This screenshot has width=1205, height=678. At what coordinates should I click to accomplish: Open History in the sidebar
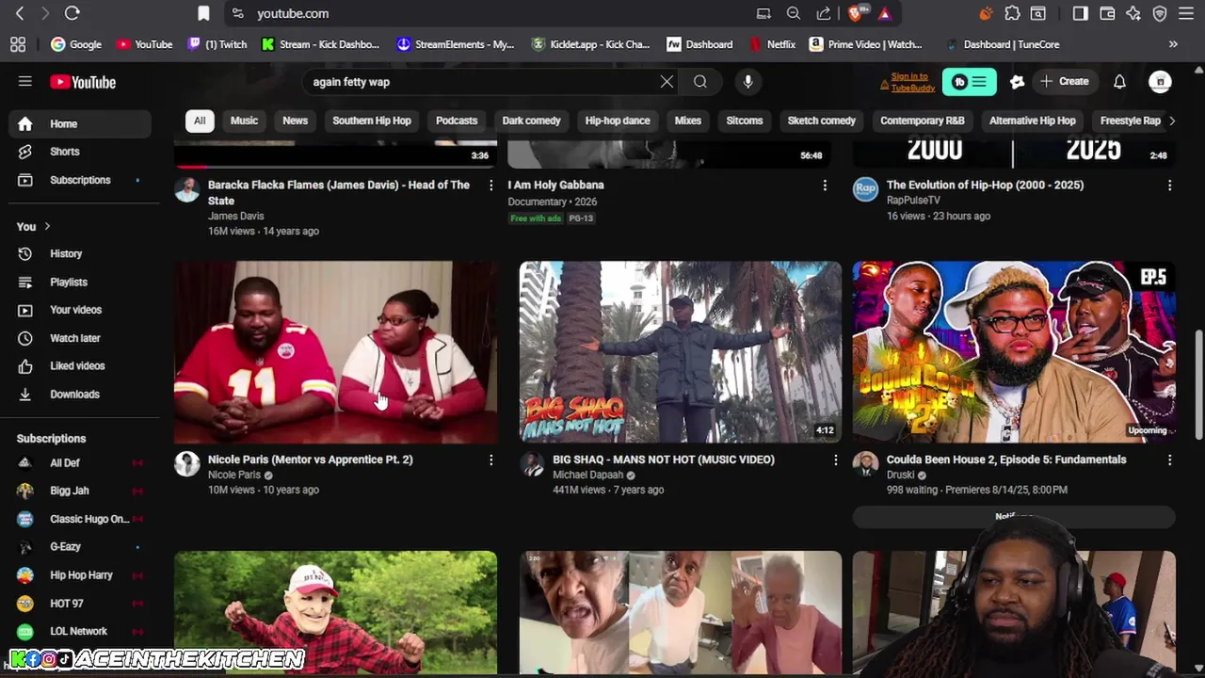tap(80, 253)
